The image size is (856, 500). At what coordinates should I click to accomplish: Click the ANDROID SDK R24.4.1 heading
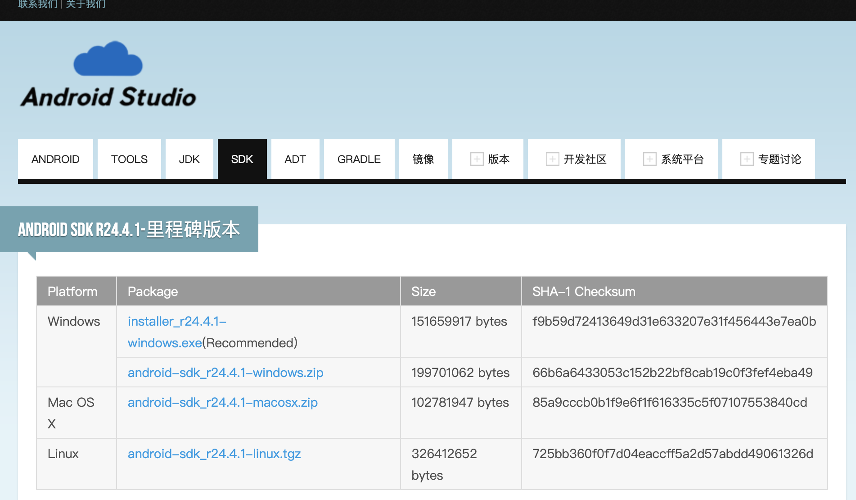pos(129,229)
